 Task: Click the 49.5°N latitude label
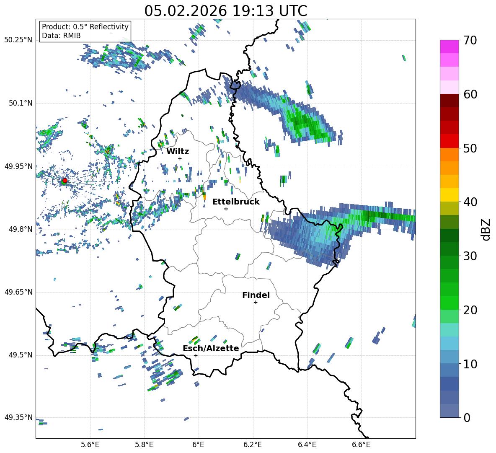tap(21, 355)
